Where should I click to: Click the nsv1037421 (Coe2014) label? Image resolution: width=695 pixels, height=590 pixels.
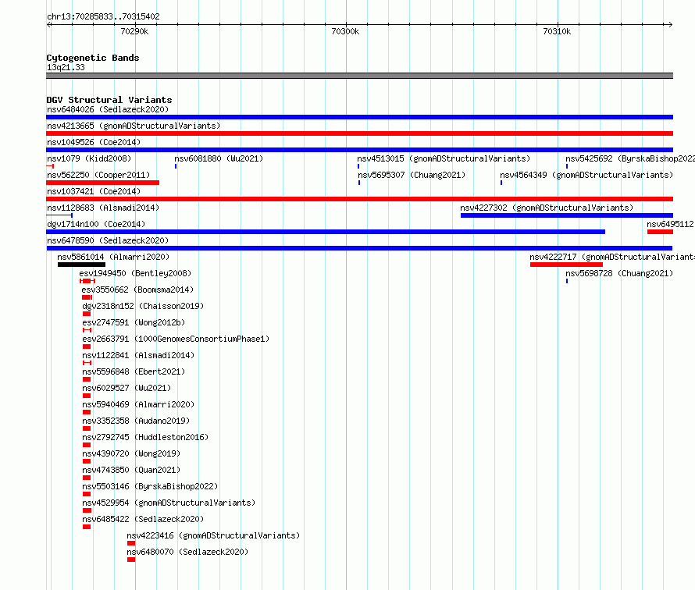pos(94,191)
